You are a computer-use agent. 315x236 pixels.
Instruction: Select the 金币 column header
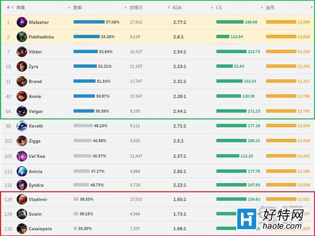270,8
